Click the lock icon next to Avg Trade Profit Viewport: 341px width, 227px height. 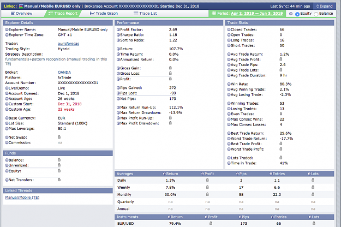coord(281,59)
